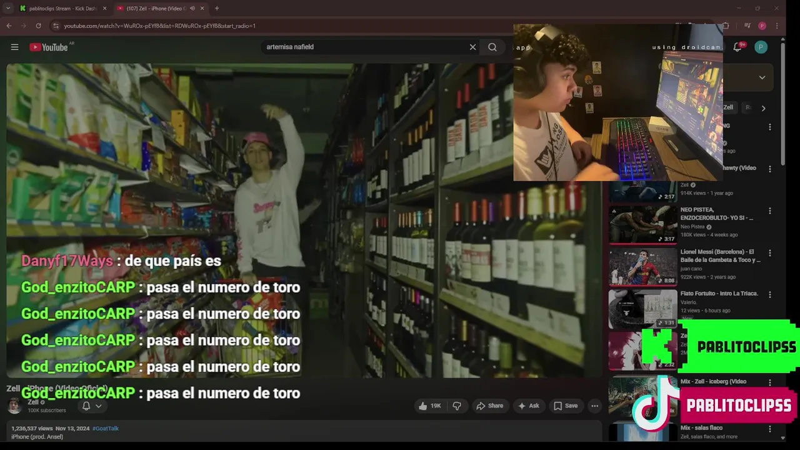Open the Flato Fortuito video thumbnail
Image resolution: width=800 pixels, height=450 pixels.
coord(642,309)
